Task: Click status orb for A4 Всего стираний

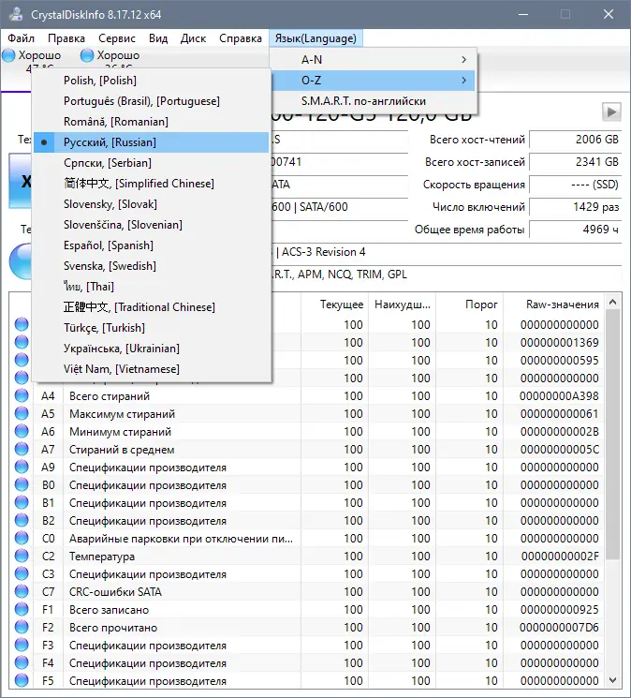Action: pos(22,395)
